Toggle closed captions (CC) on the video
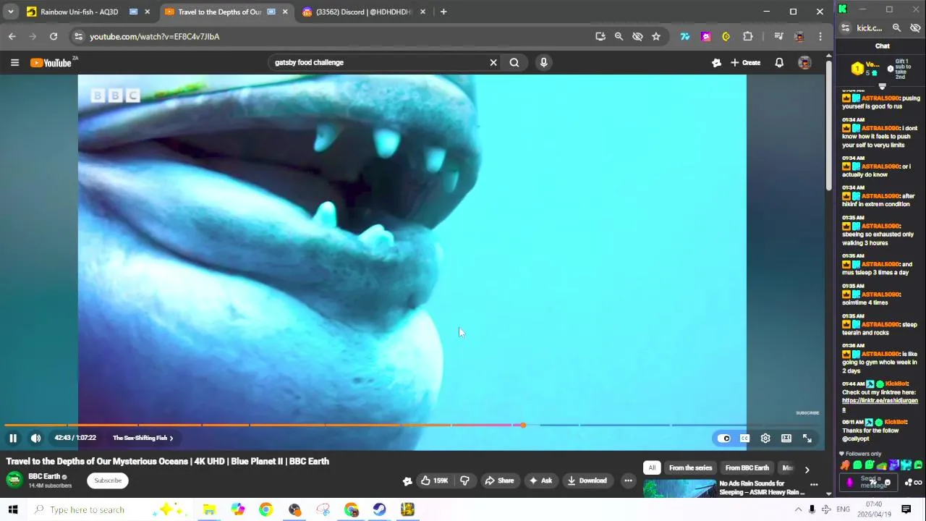Viewport: 926px width, 521px height. pyautogui.click(x=744, y=438)
